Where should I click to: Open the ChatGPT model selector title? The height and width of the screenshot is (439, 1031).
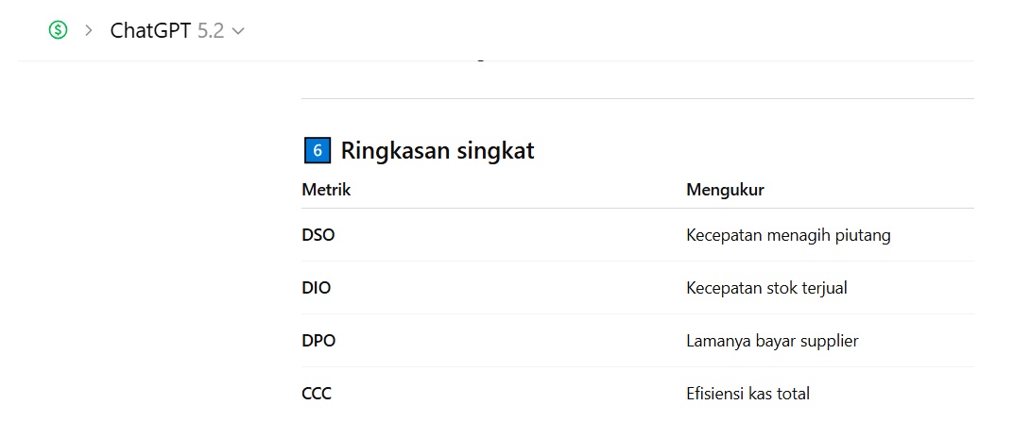click(x=151, y=30)
